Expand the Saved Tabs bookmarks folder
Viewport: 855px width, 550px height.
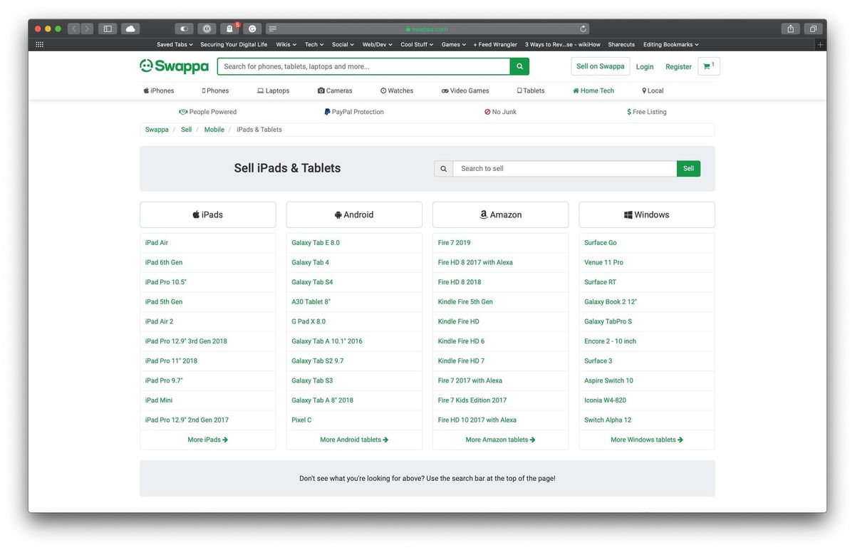pyautogui.click(x=175, y=44)
